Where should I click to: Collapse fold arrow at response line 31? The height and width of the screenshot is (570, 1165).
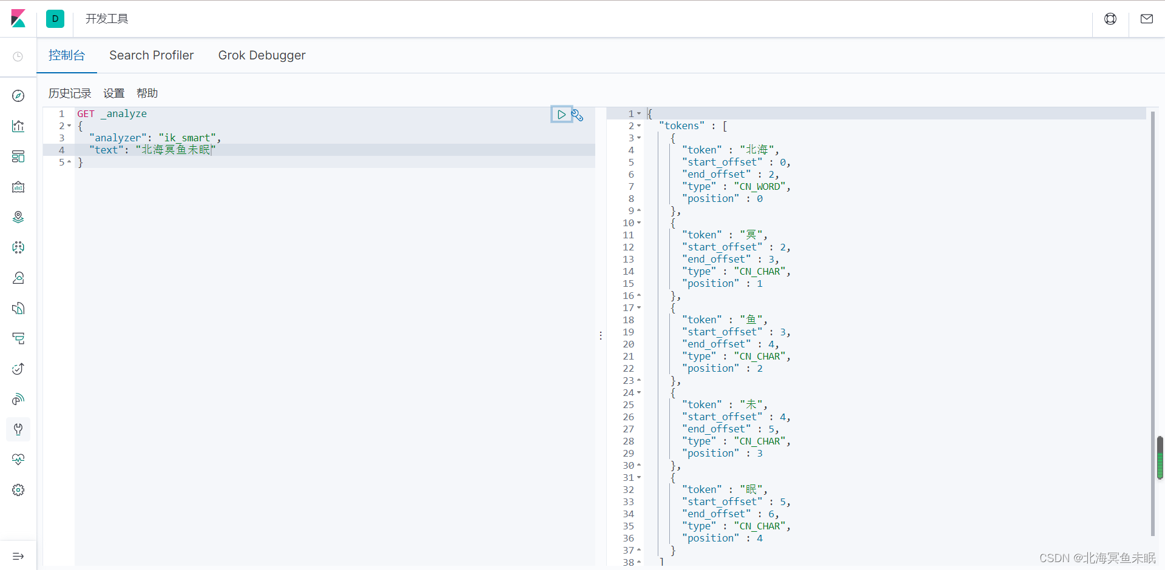(639, 478)
